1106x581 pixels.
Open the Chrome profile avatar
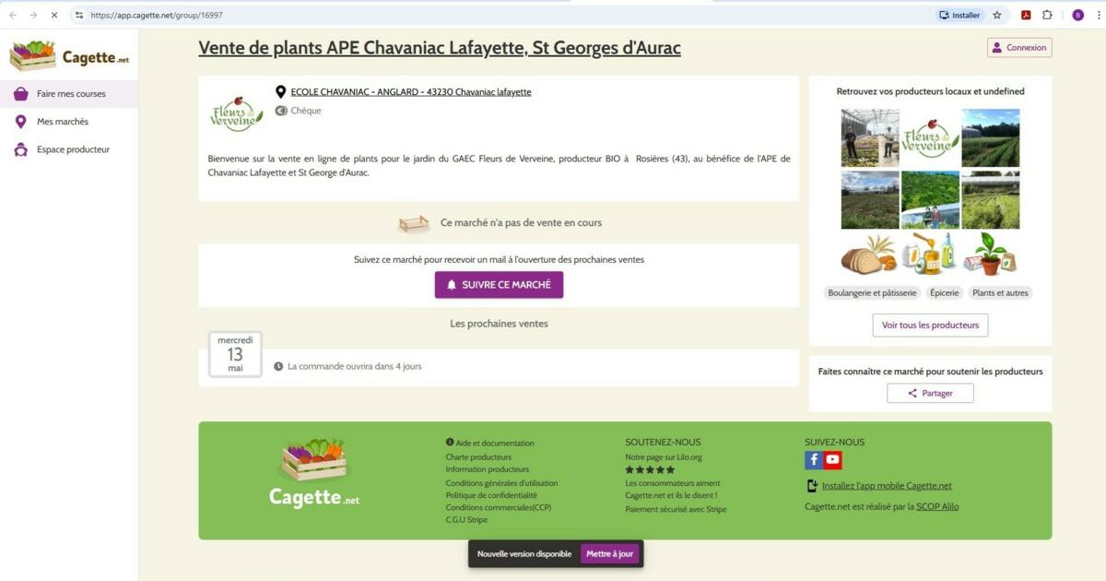1078,15
